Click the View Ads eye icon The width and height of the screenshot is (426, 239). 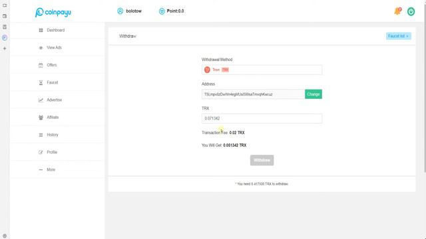tap(41, 48)
